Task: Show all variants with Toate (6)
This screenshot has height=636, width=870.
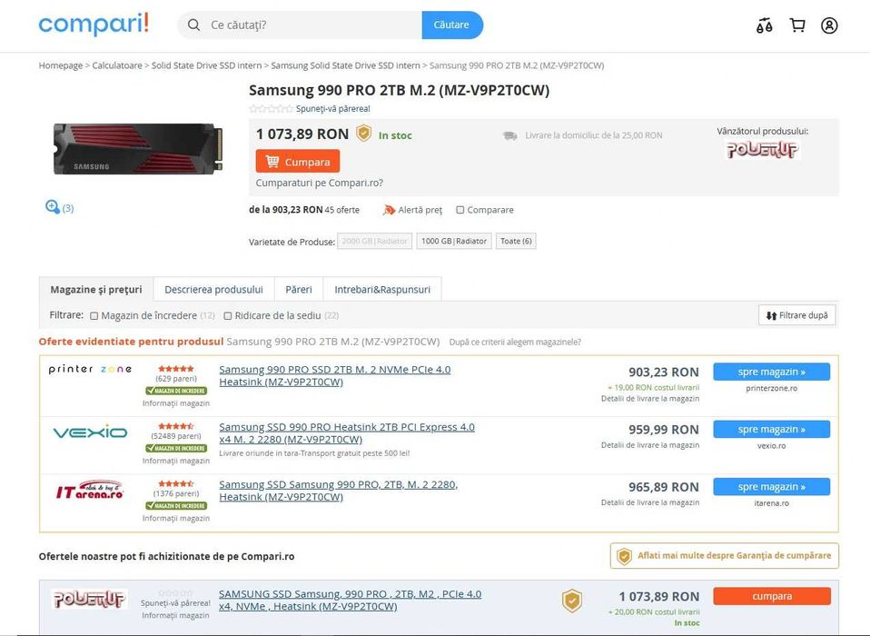Action: click(x=516, y=241)
